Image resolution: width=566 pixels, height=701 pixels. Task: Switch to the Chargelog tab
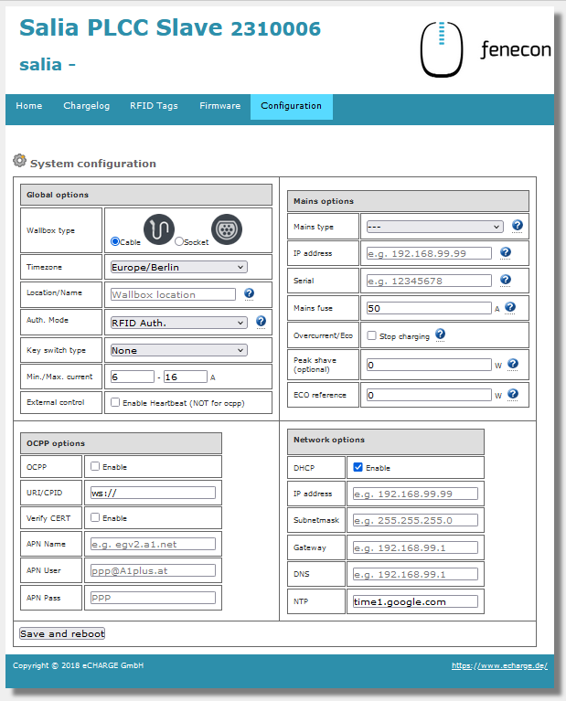[86, 106]
